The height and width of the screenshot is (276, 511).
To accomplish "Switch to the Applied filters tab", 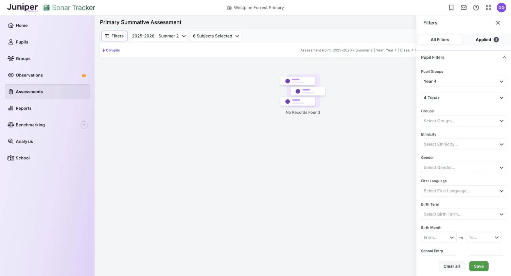I will [x=487, y=40].
